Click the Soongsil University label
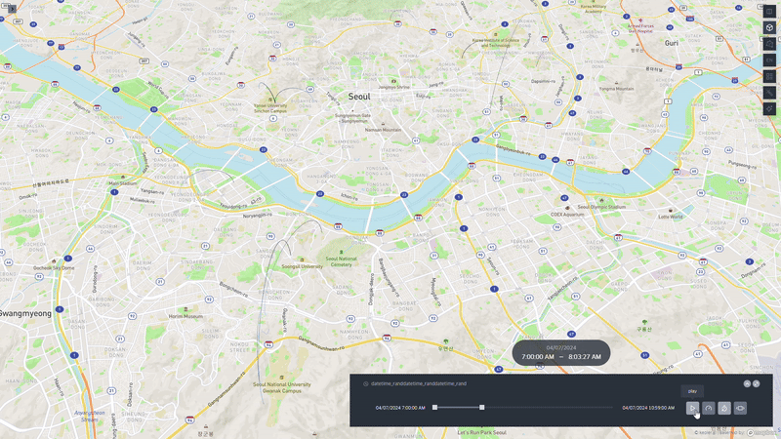 pos(303,266)
